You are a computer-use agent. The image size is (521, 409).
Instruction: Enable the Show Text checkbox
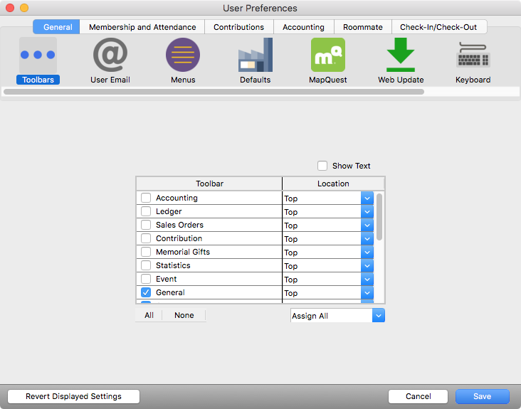[x=324, y=166]
